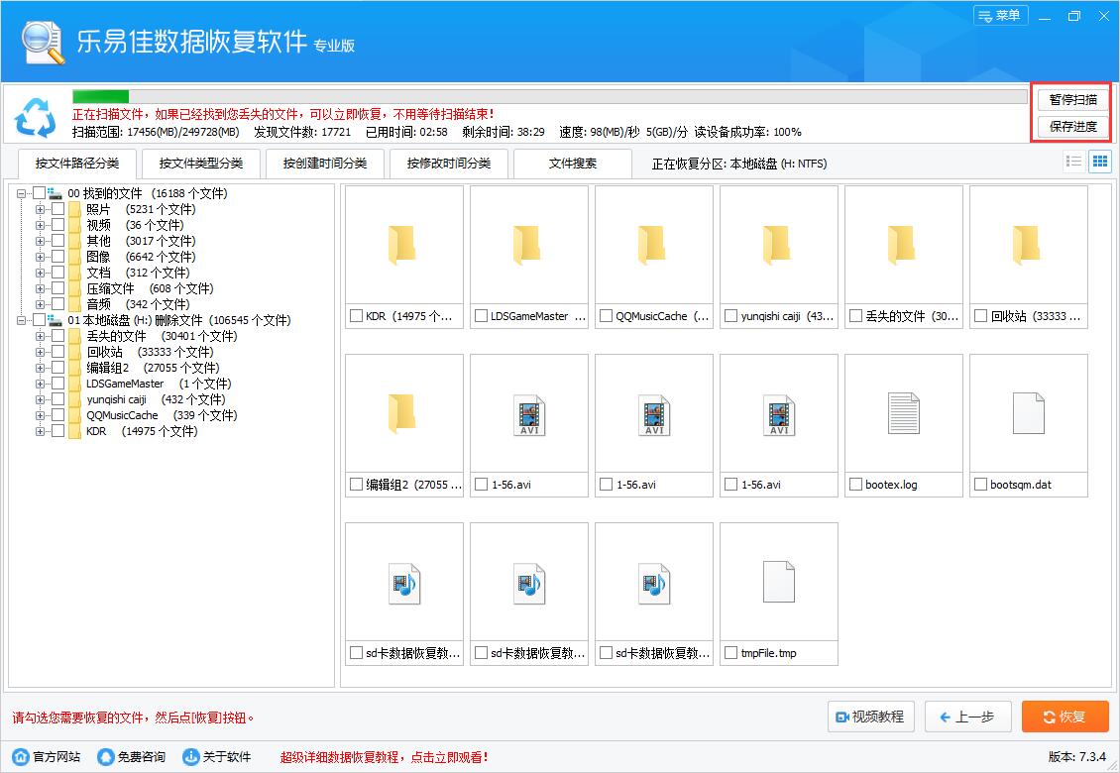This screenshot has width=1120, height=773.
Task: Enable the 照片 folder checkbox in tree
Action: [x=58, y=209]
